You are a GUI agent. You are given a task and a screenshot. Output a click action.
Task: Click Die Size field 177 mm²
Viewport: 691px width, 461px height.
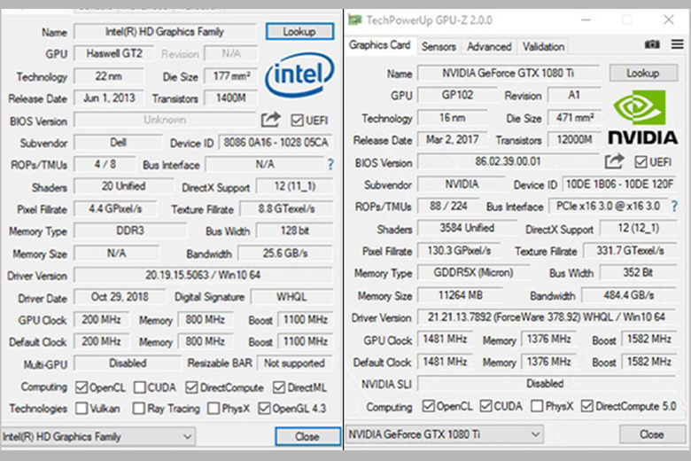pos(231,76)
